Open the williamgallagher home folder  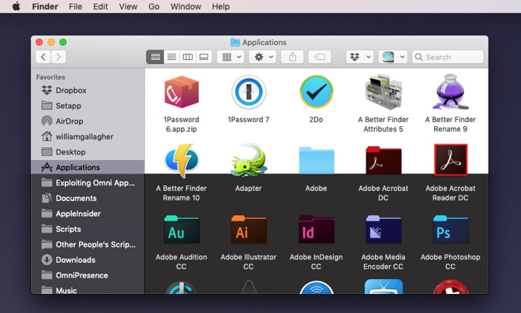88,136
